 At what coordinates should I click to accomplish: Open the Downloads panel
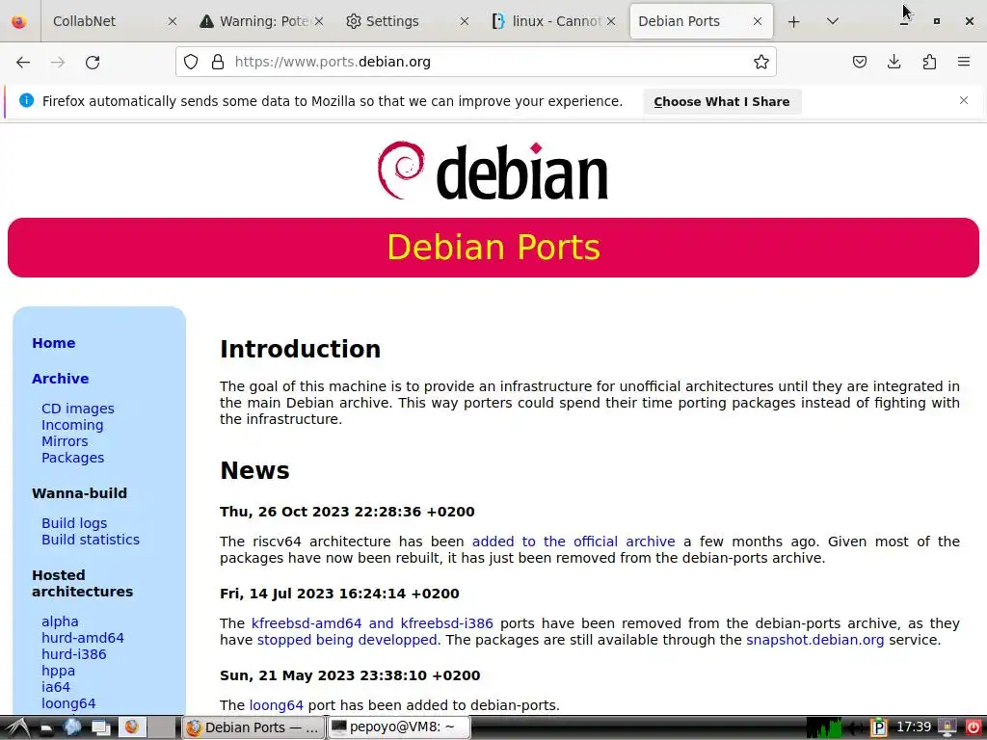coord(894,62)
